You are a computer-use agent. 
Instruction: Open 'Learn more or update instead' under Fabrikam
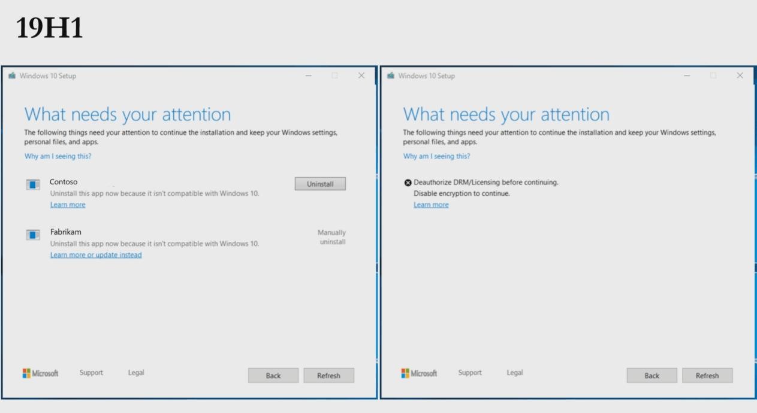[95, 254]
